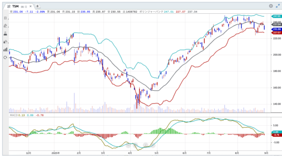282x156 pixels.
Task: Expand the pencil drawing tools menu
Action: point(5,26)
